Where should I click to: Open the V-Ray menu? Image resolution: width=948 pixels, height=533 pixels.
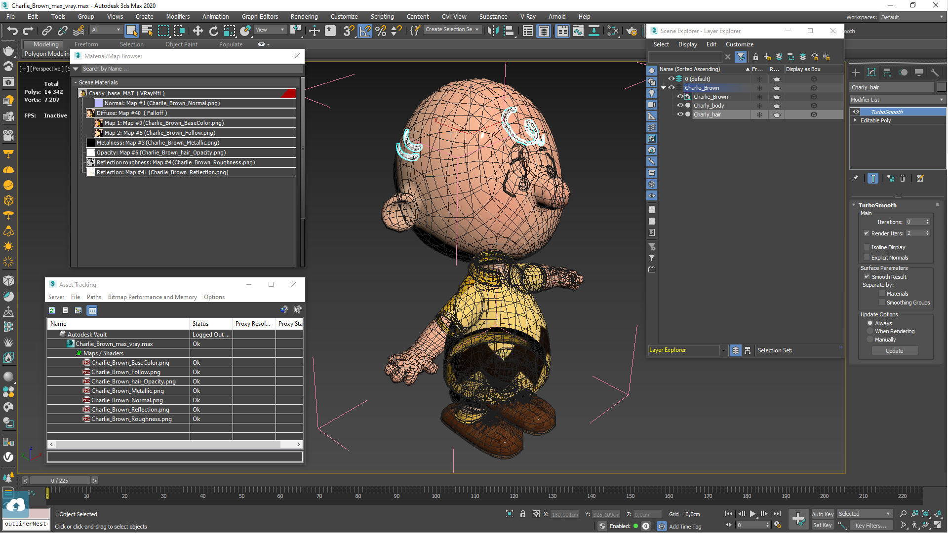pos(527,17)
